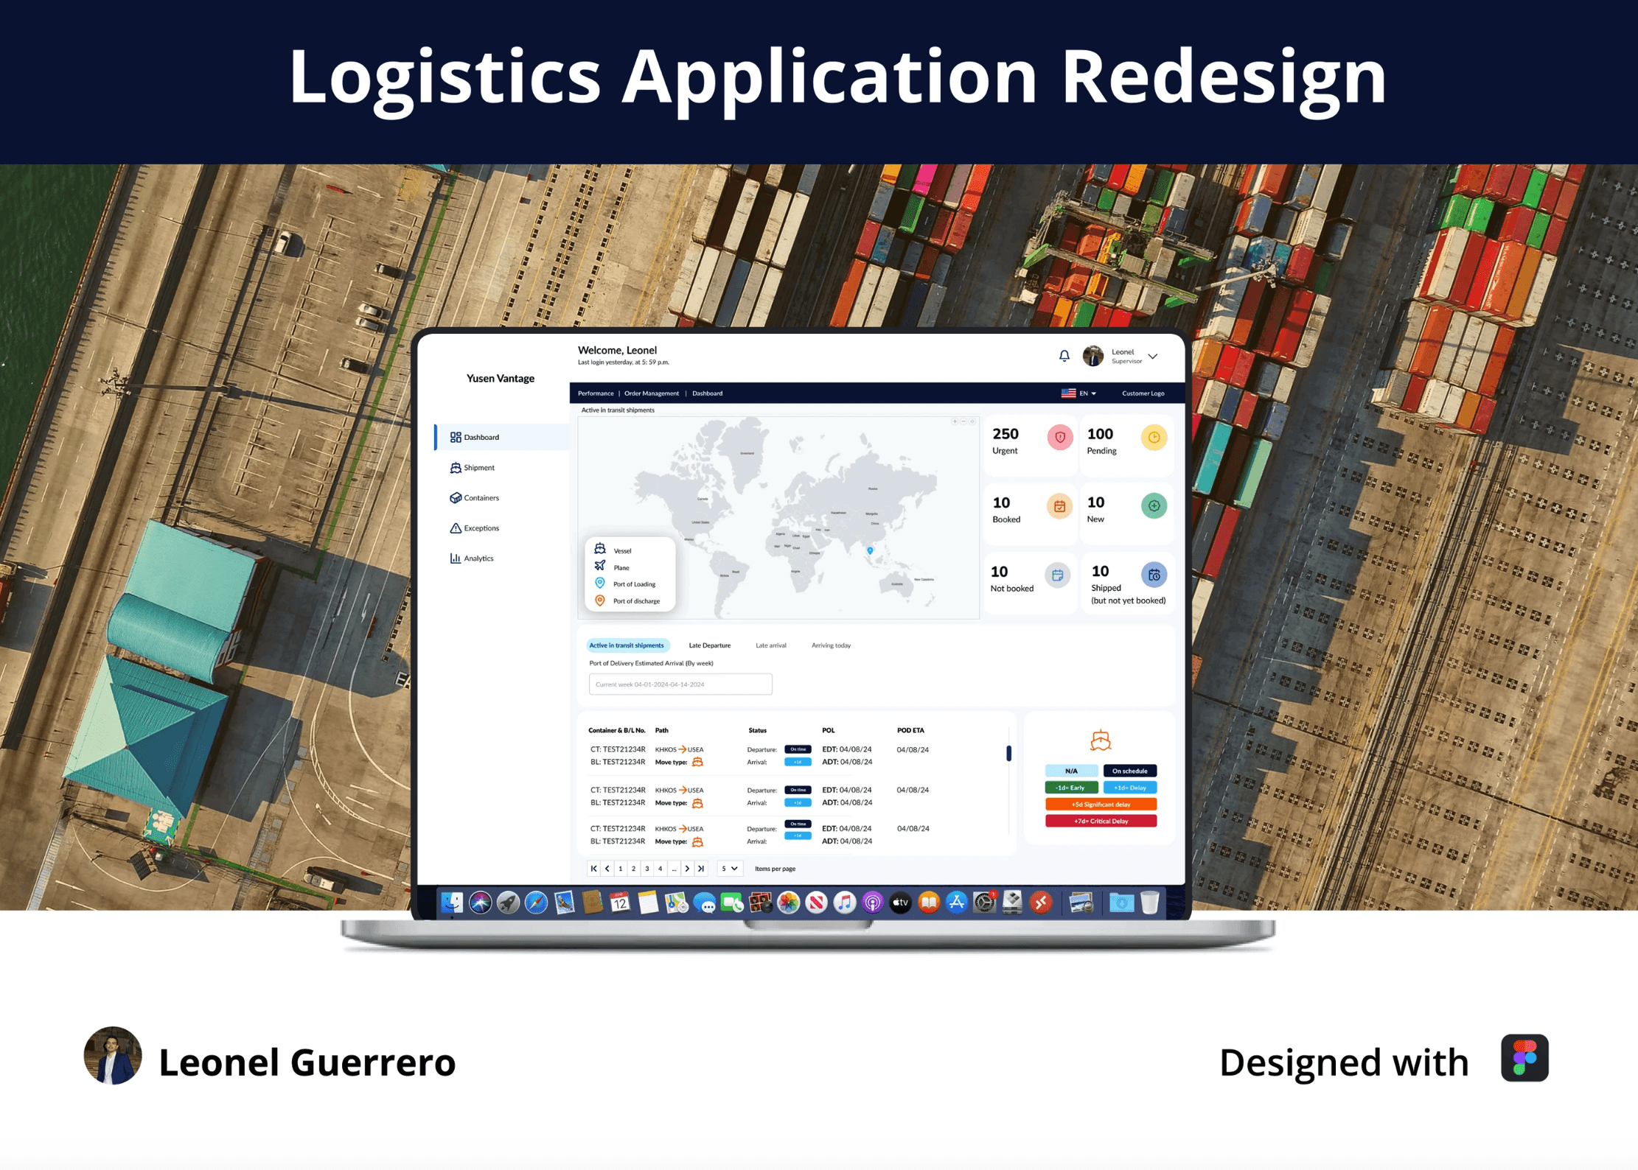1638x1170 pixels.
Task: Click the yellow Pending clock icon
Action: pos(1153,438)
